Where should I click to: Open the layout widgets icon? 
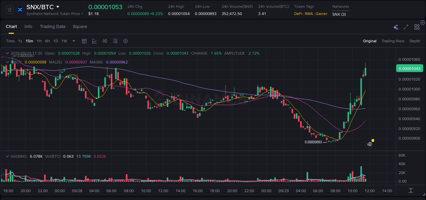(417, 27)
